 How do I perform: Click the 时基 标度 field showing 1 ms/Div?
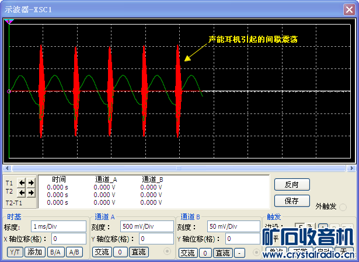click(59, 226)
